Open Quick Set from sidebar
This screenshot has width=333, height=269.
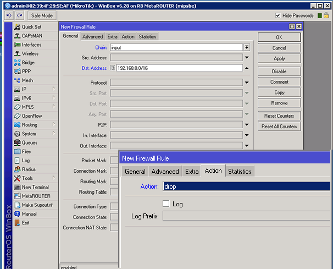32,27
